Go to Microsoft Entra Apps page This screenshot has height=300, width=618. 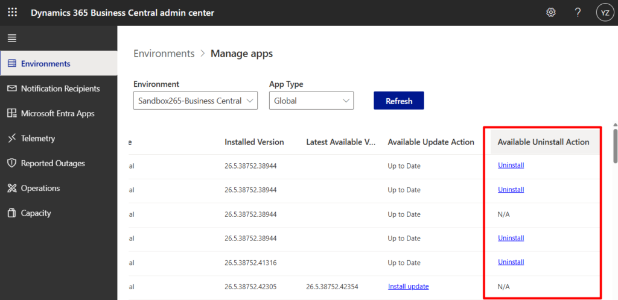coord(57,113)
